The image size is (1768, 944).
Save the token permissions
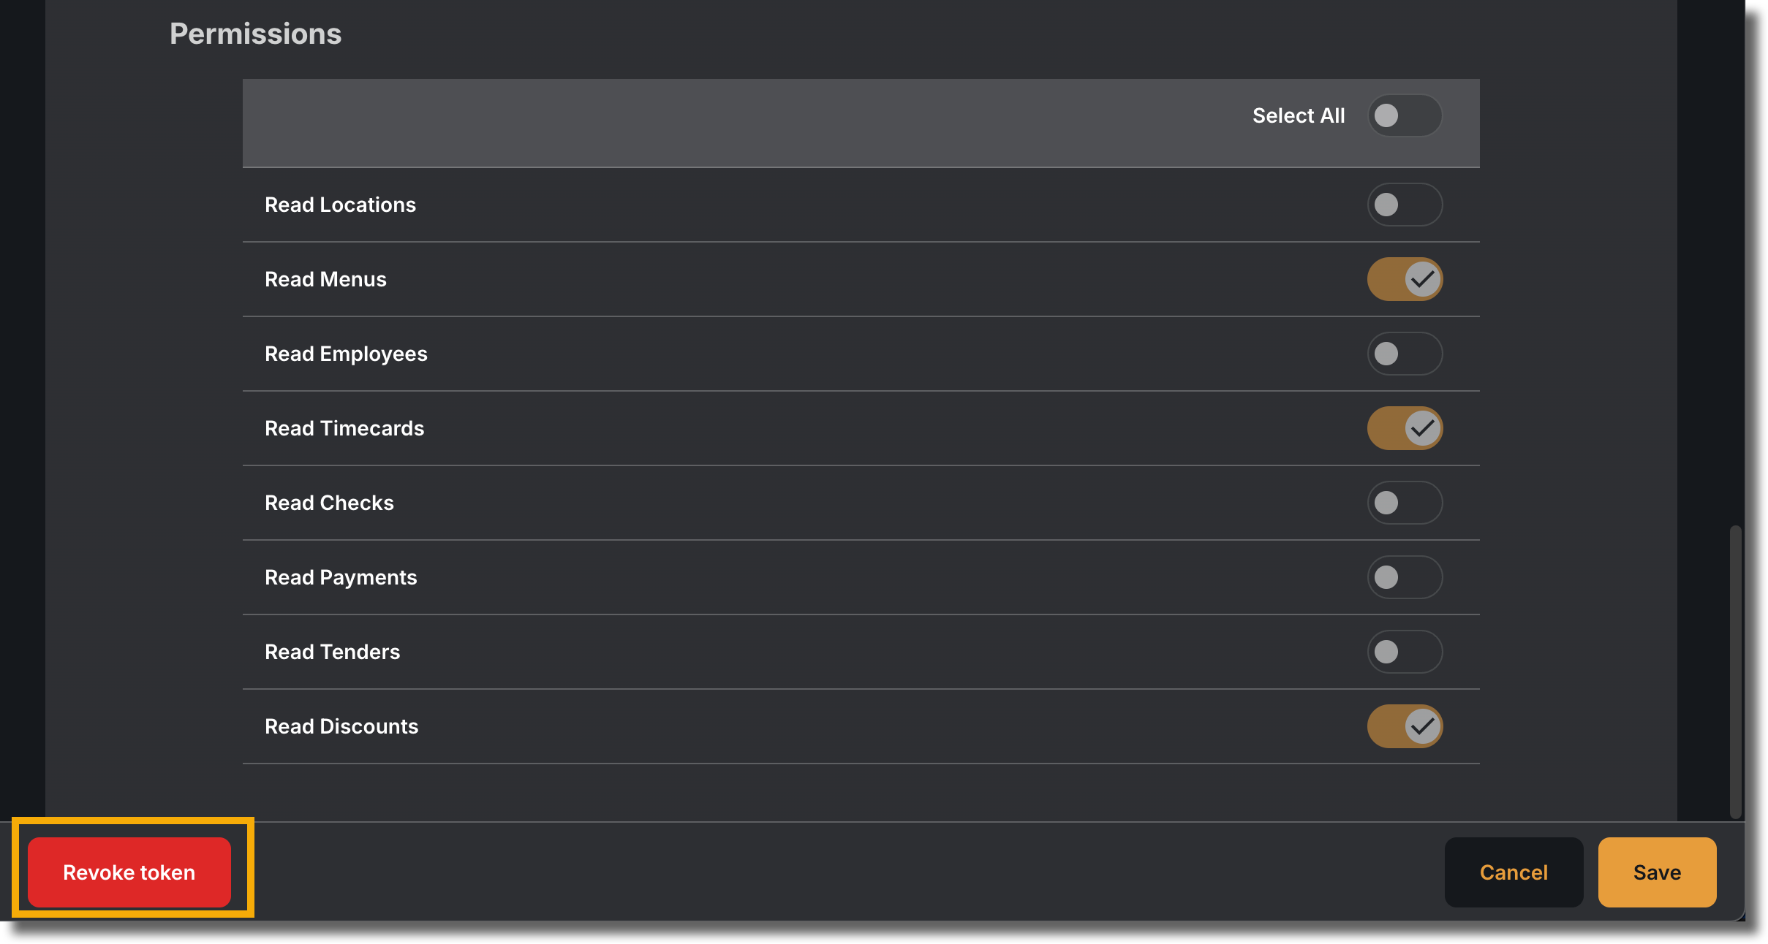click(1657, 872)
